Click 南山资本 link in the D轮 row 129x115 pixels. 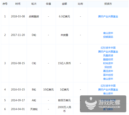tap(108, 33)
